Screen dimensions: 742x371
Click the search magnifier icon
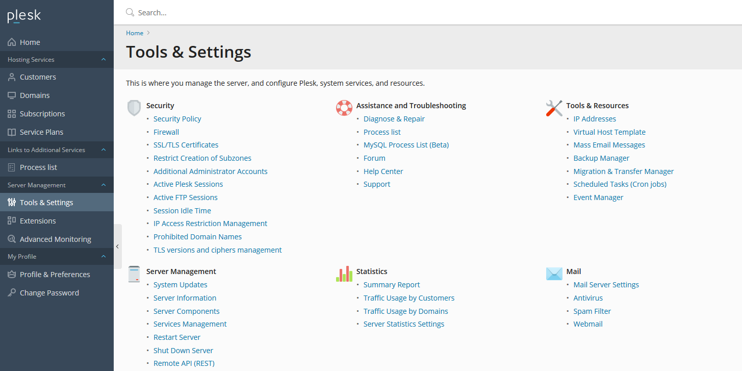[130, 12]
